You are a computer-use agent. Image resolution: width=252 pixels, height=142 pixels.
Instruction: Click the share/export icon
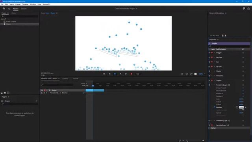click(248, 9)
